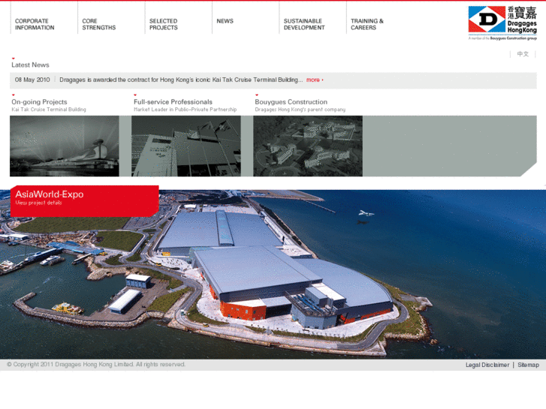Open the Selected Projects menu
Screen dimensions: 546x409
(x=163, y=24)
